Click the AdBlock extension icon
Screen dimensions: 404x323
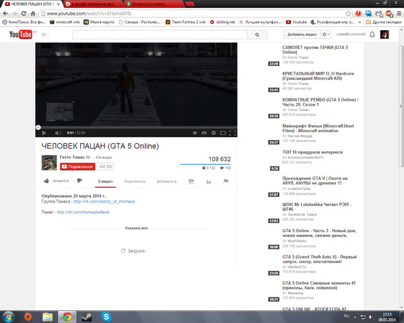click(389, 13)
